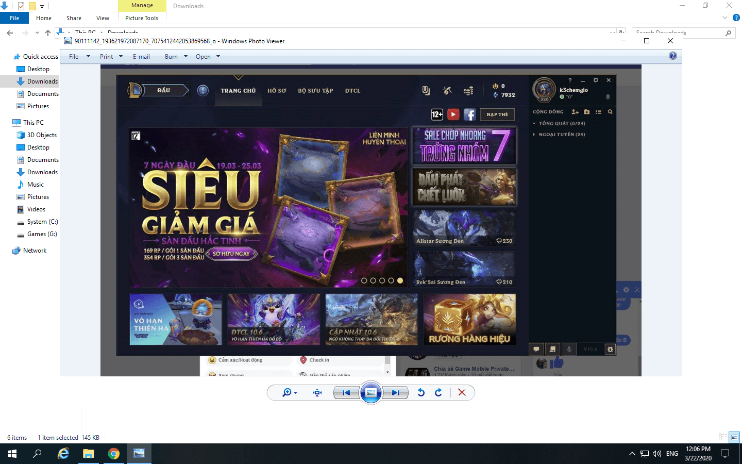
Task: Open Photo Viewer help icon
Action: 673,56
